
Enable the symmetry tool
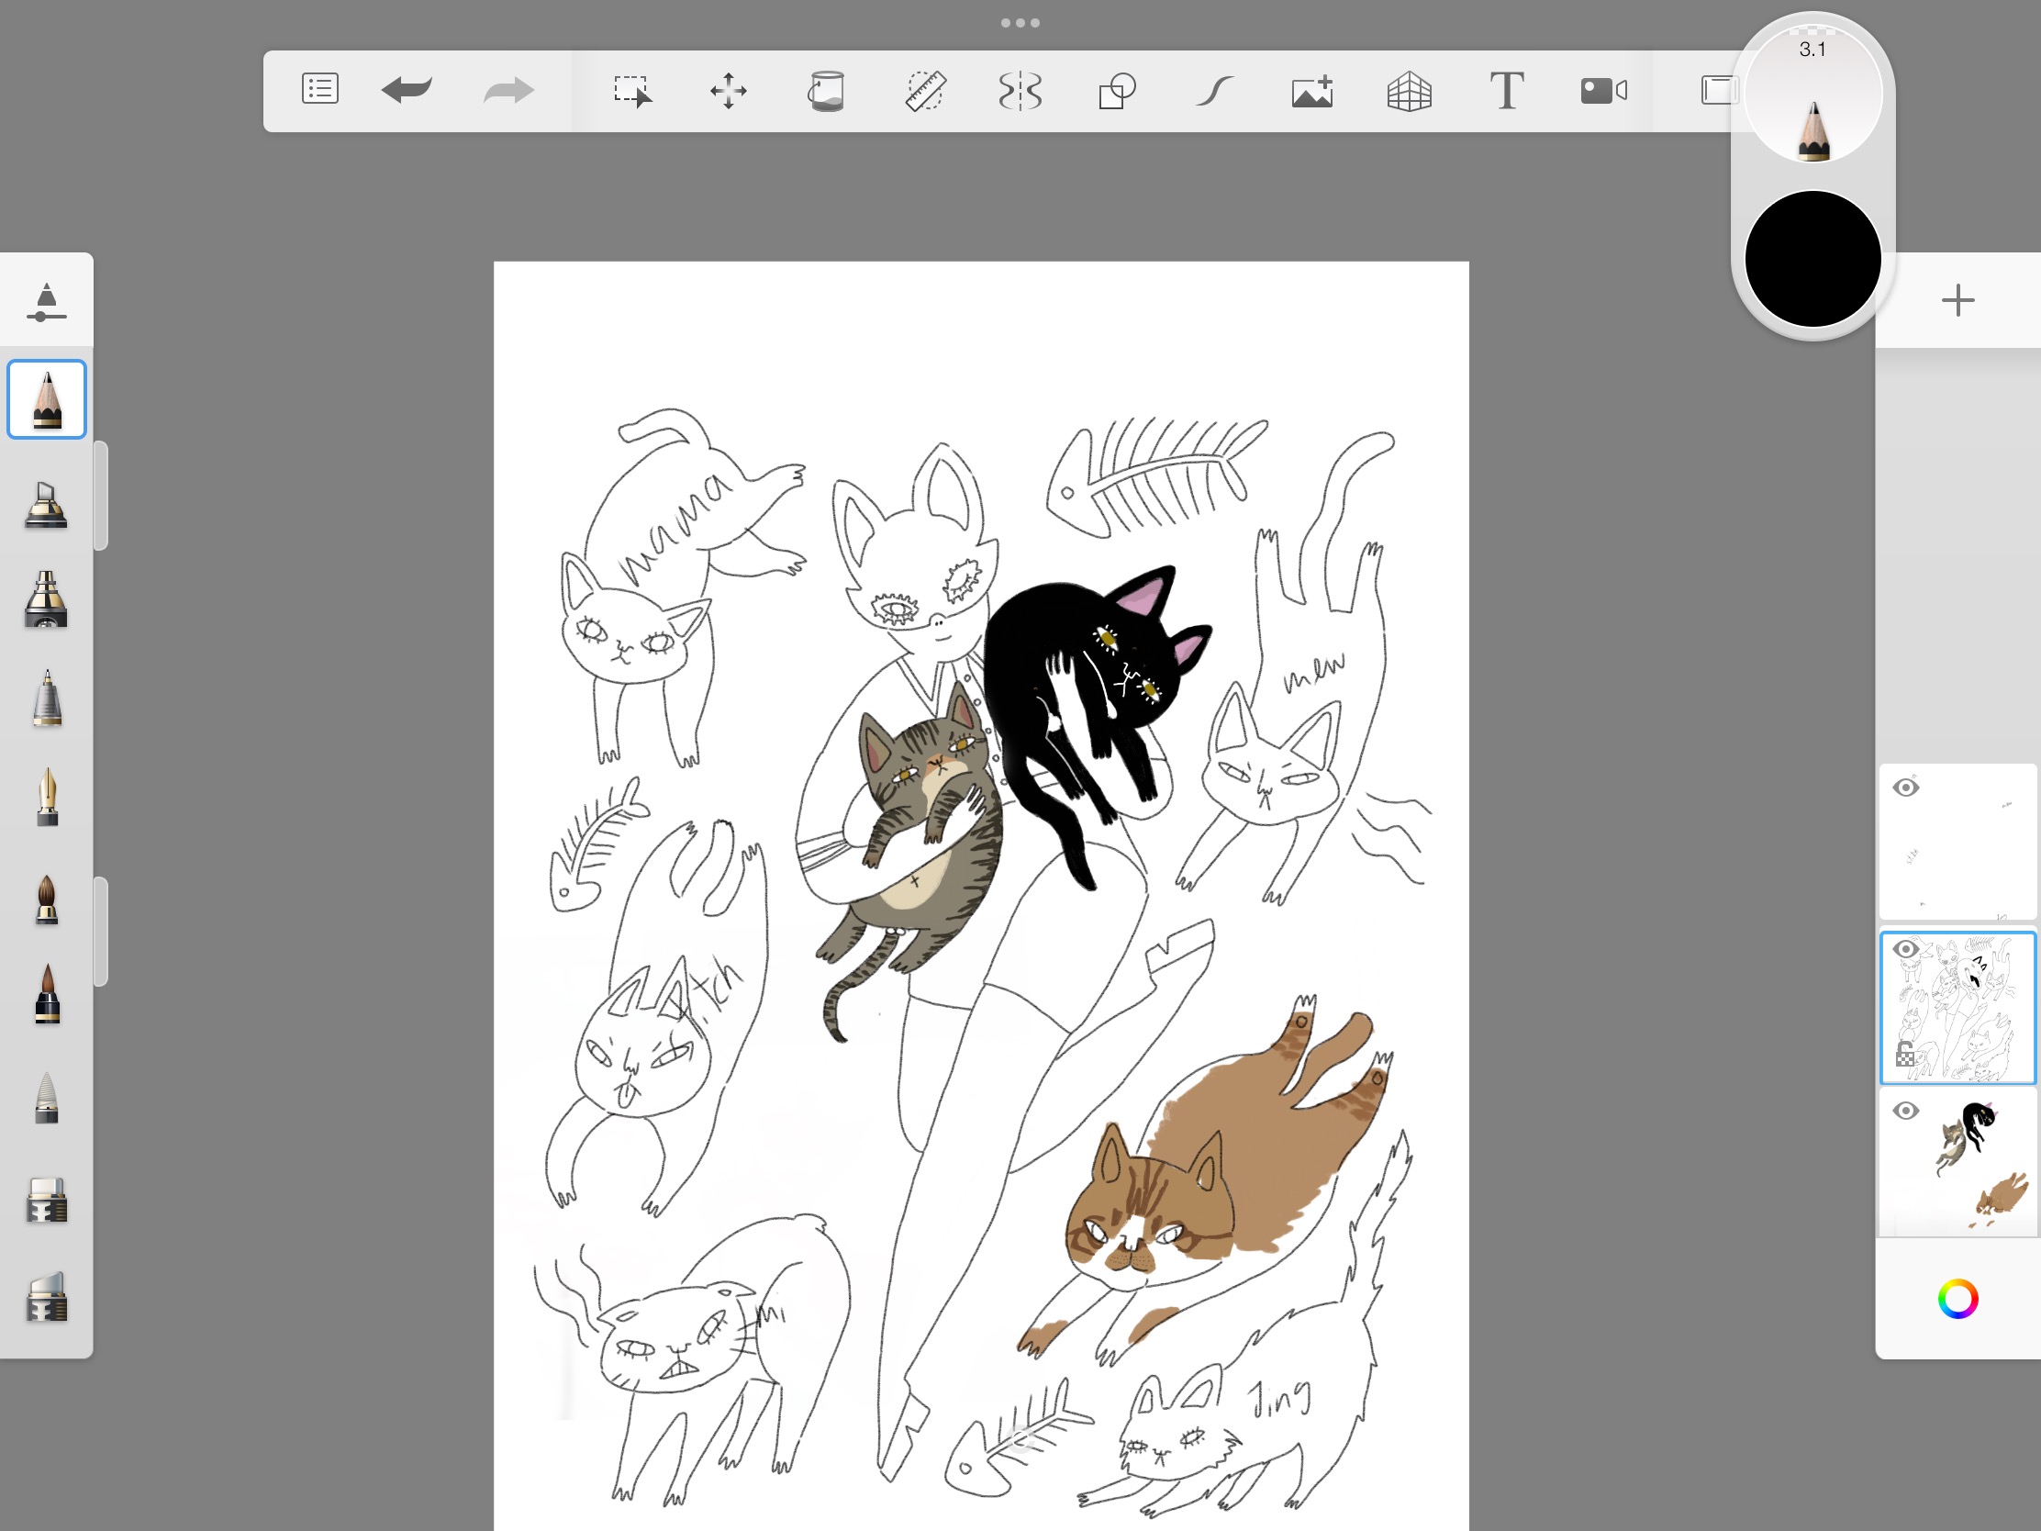coord(1020,91)
